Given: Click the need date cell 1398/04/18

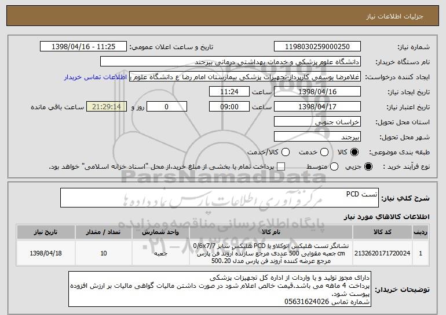Looking at the screenshot, I should pyautogui.click(x=46, y=253).
